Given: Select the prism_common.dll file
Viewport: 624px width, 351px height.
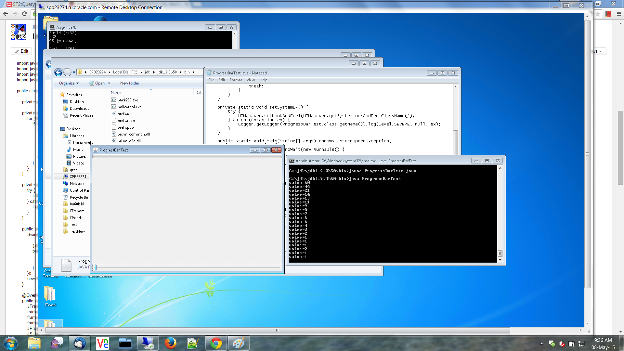Looking at the screenshot, I should click(x=134, y=134).
